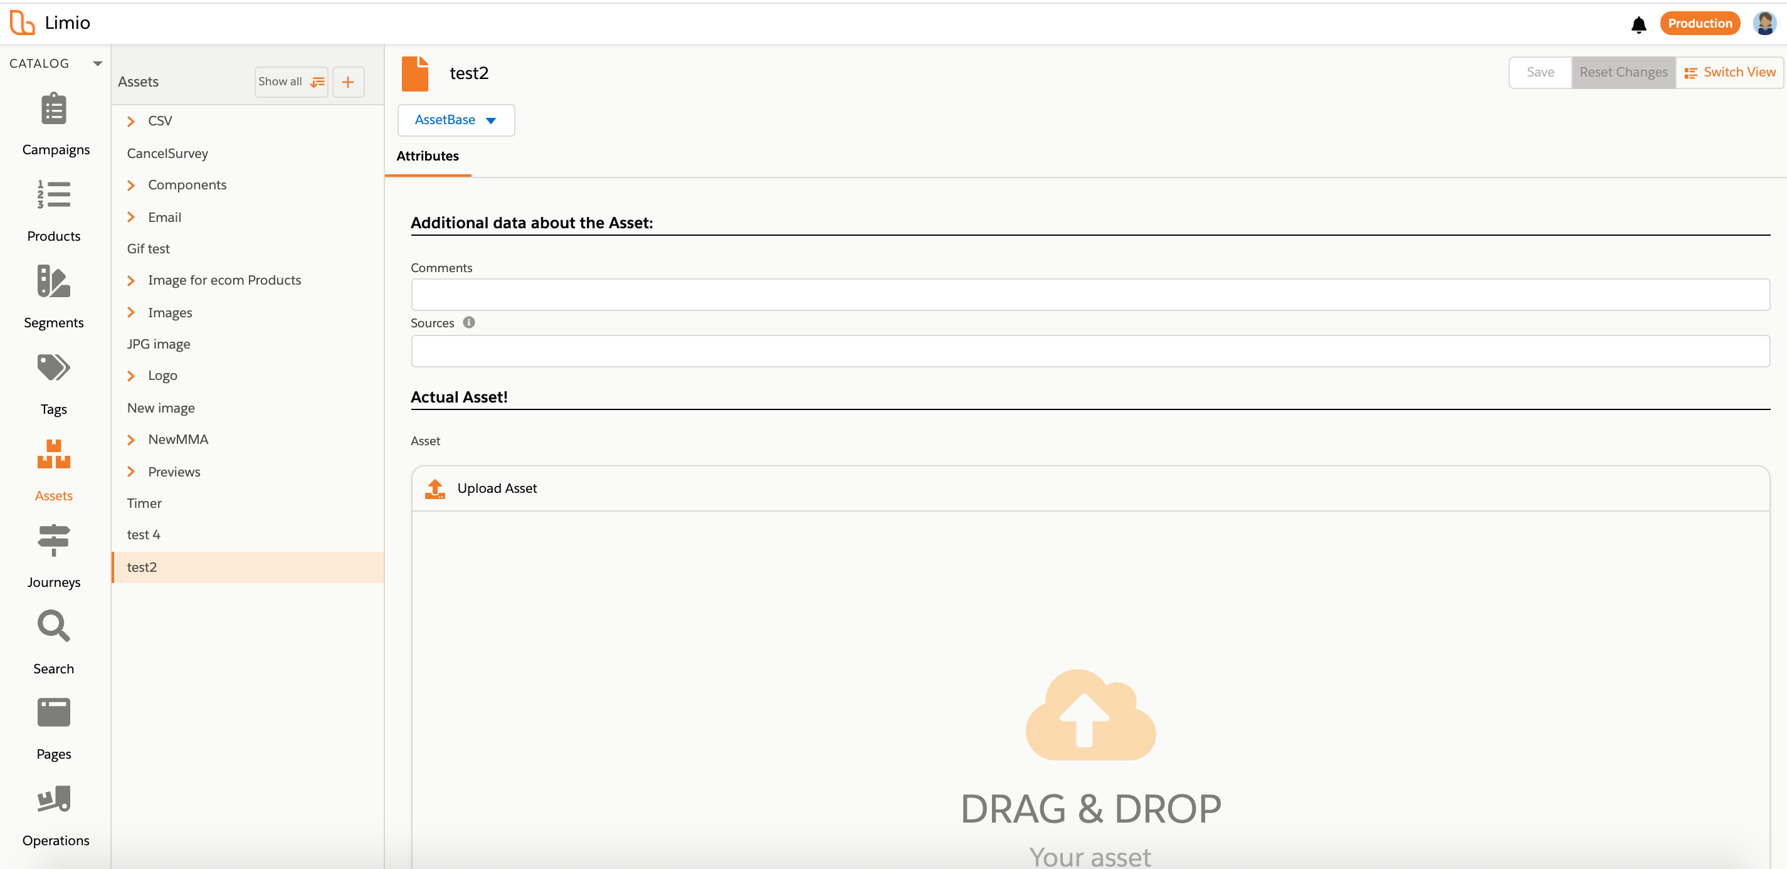Open Operations forklift icon

pyautogui.click(x=53, y=799)
